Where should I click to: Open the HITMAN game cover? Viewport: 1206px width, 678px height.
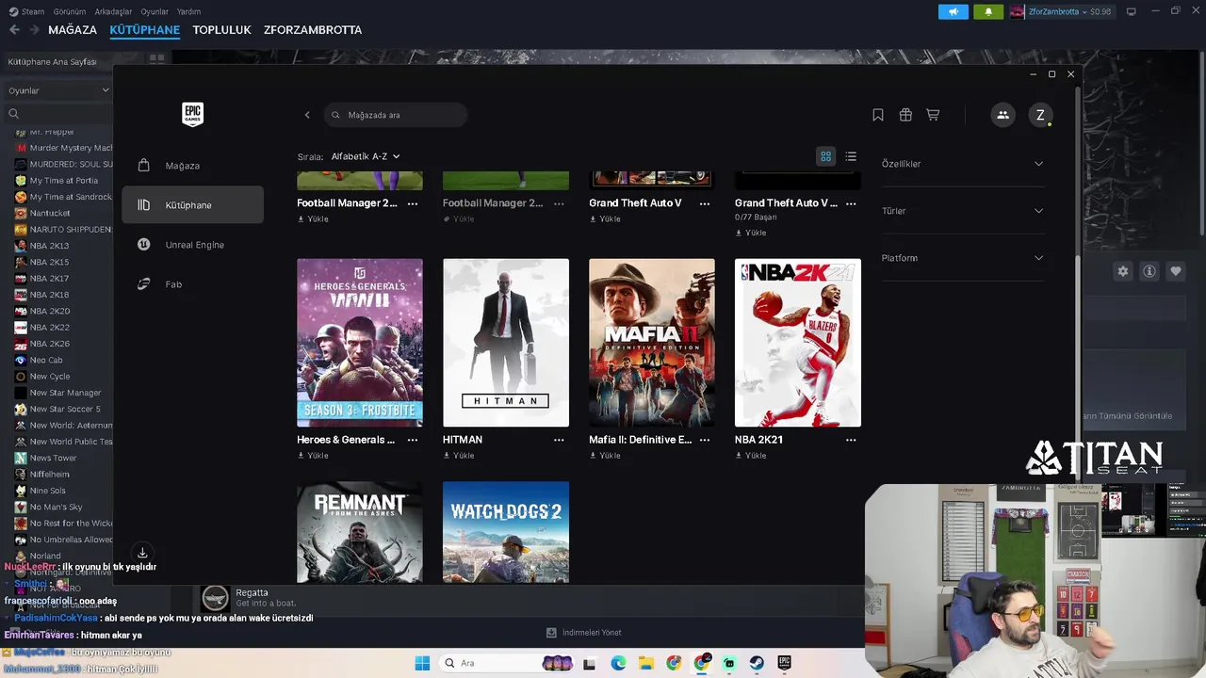pos(506,343)
